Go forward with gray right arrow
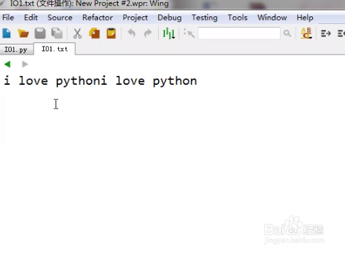345x253 pixels. point(25,64)
